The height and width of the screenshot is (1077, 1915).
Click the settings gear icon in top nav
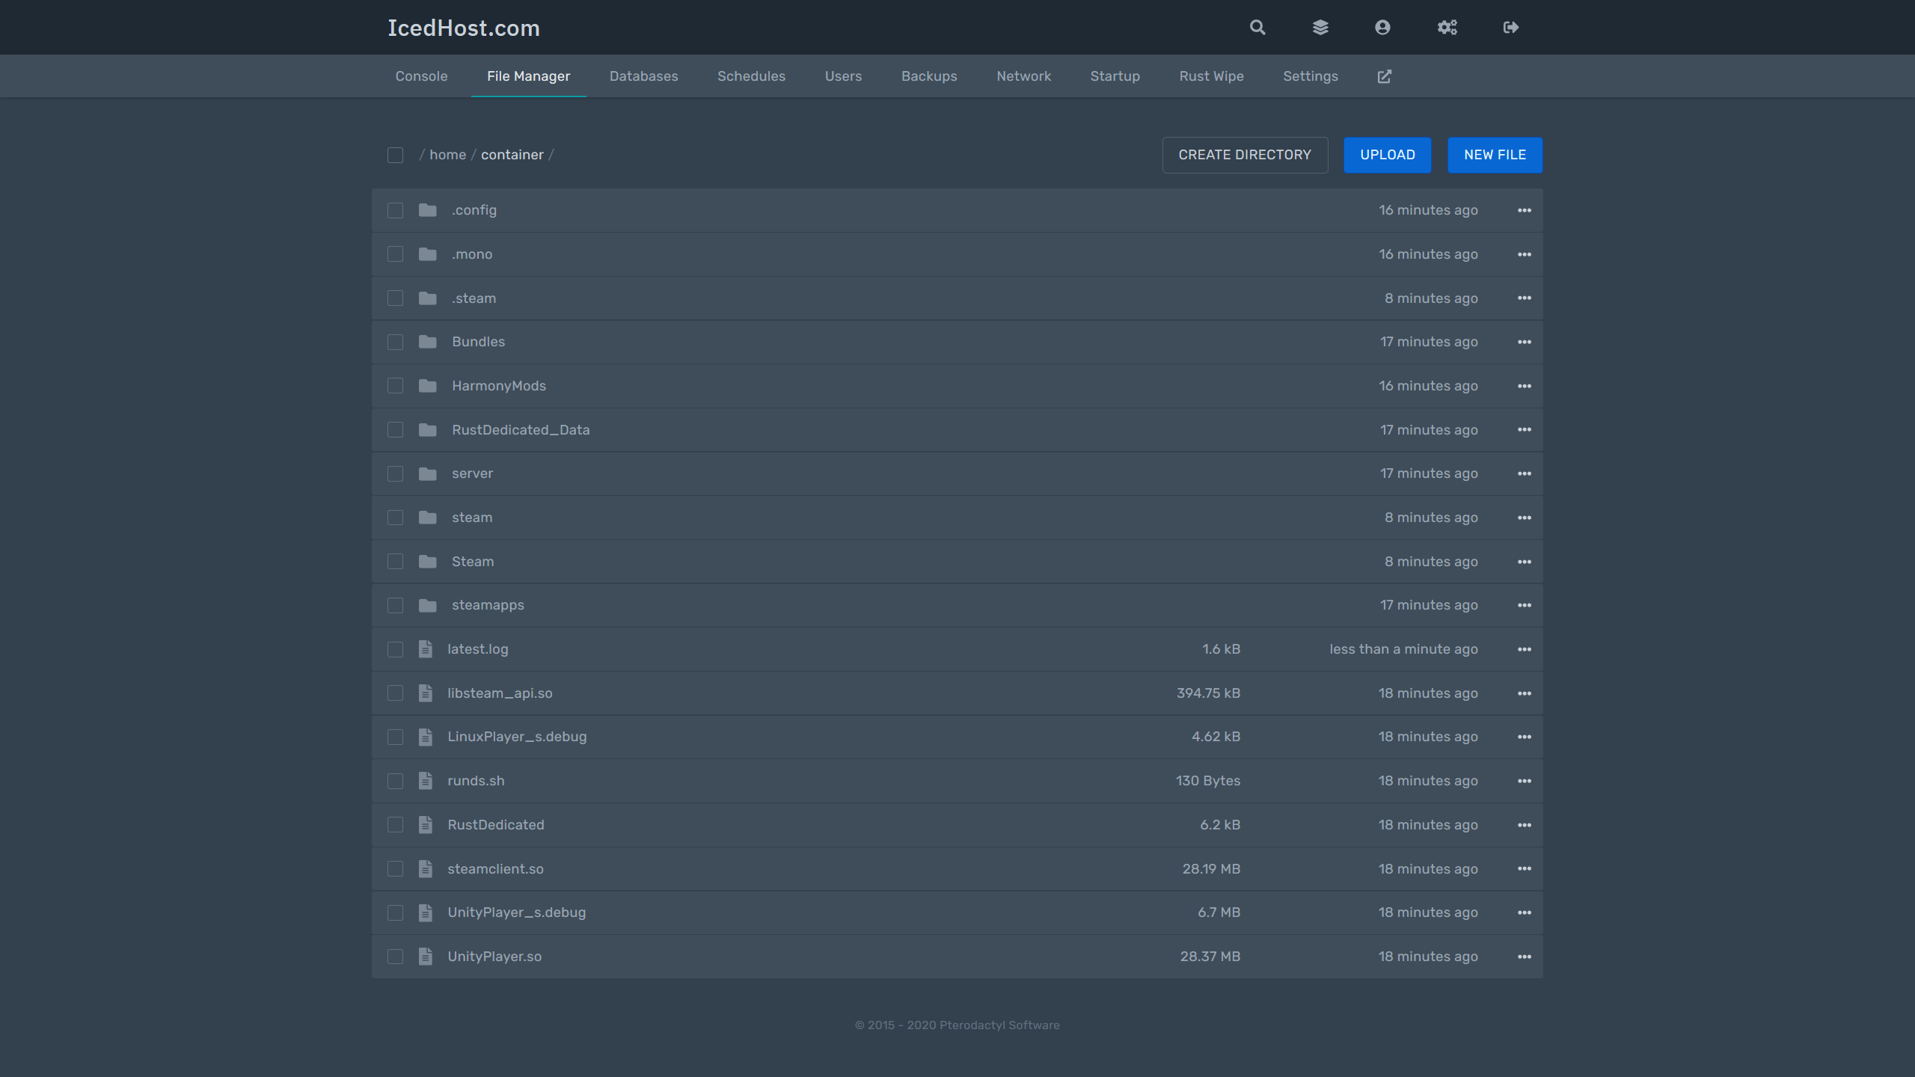pyautogui.click(x=1447, y=26)
